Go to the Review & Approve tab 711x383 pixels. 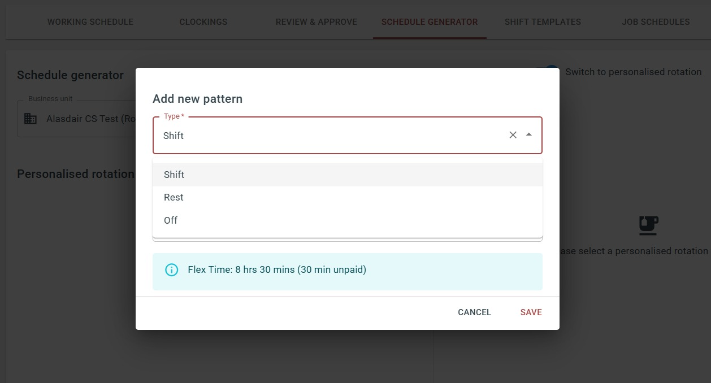(317, 22)
